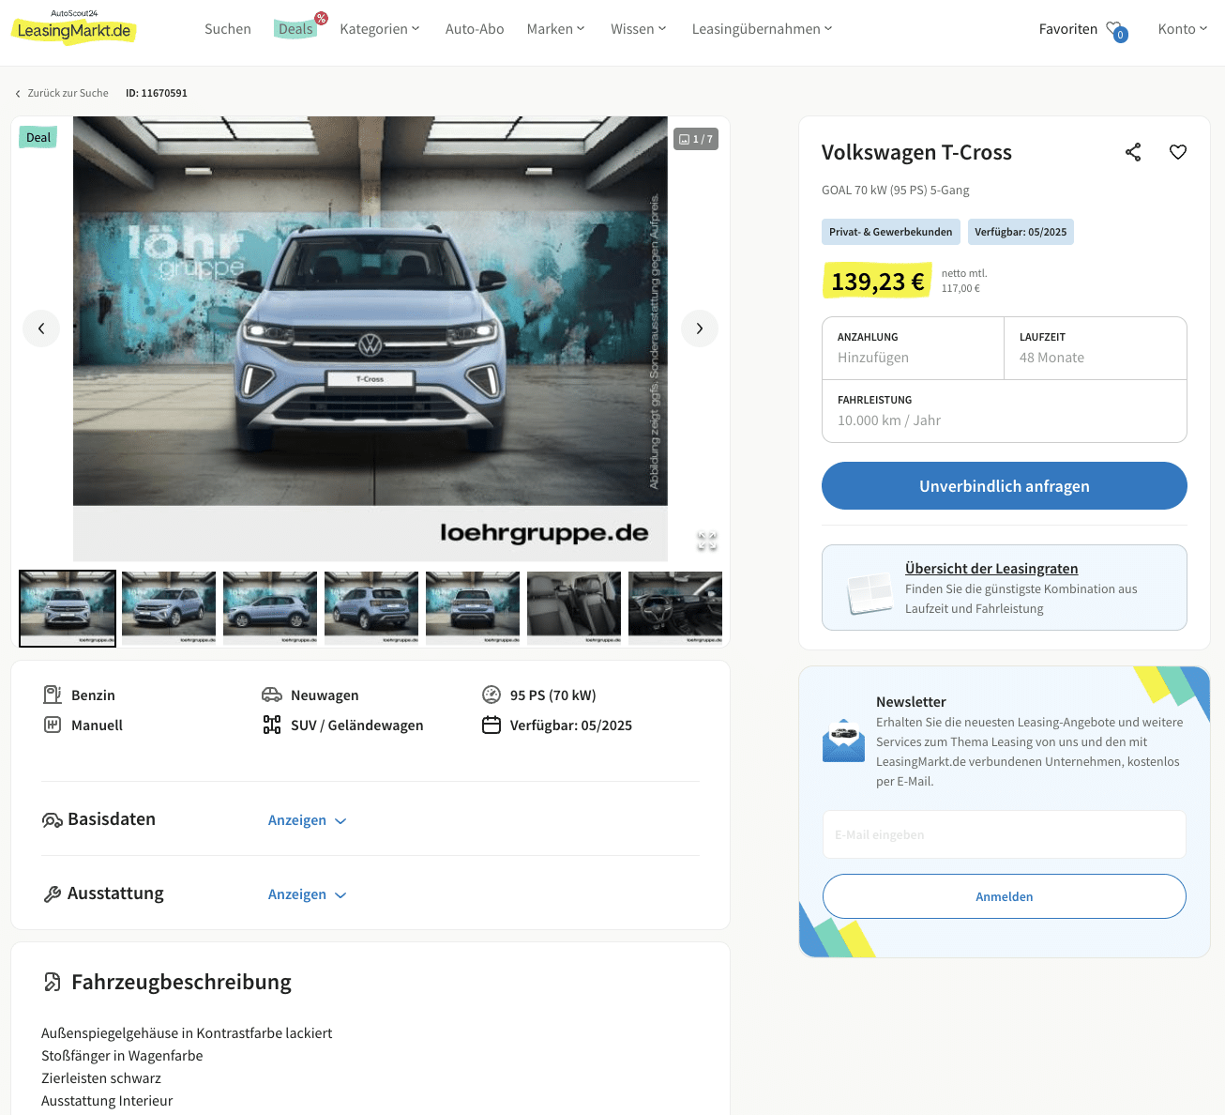The width and height of the screenshot is (1225, 1115).
Task: Open the Konto account dropdown
Action: pyautogui.click(x=1183, y=29)
